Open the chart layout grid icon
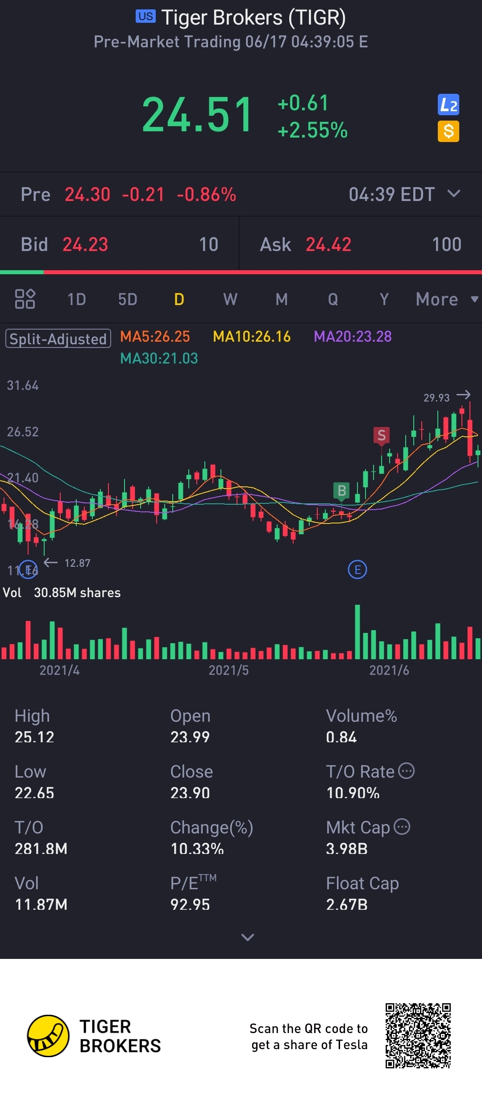 point(25,299)
